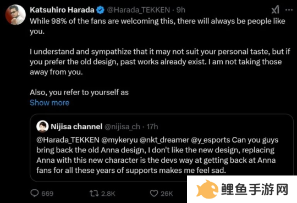Screen dimensions: 297x203
Task: Open the quoted tweet body text
Action: (x=157, y=155)
